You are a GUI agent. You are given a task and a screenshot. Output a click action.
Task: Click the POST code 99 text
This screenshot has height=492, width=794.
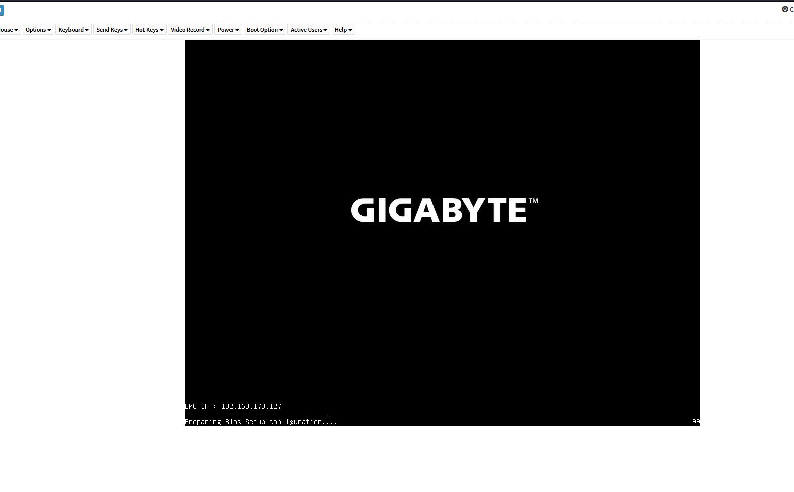pyautogui.click(x=696, y=422)
